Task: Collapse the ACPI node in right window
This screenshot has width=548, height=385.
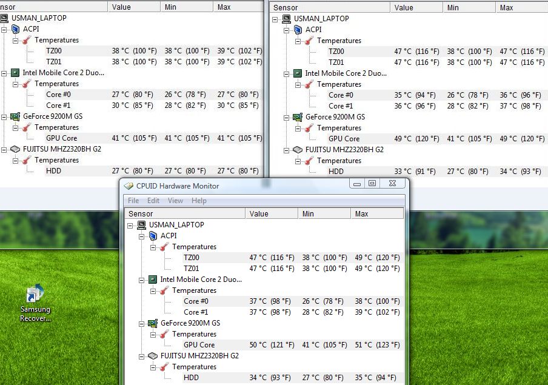Action: point(286,30)
